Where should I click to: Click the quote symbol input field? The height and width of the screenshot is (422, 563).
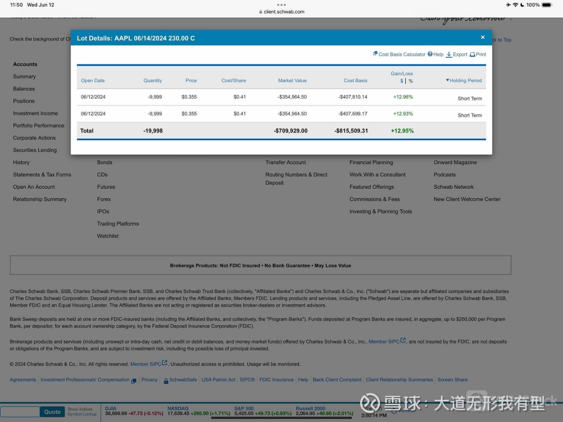(20, 411)
